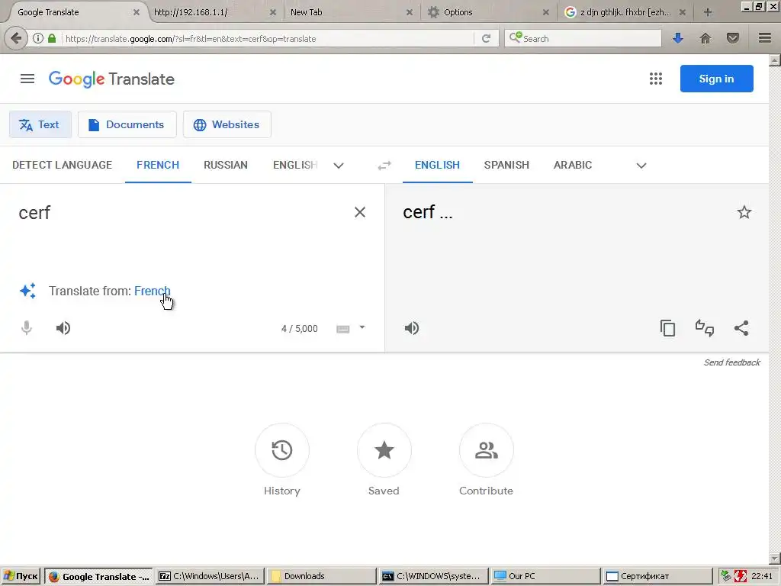Open a new browser tab
Viewport: 781px width, 586px height.
[x=707, y=12]
